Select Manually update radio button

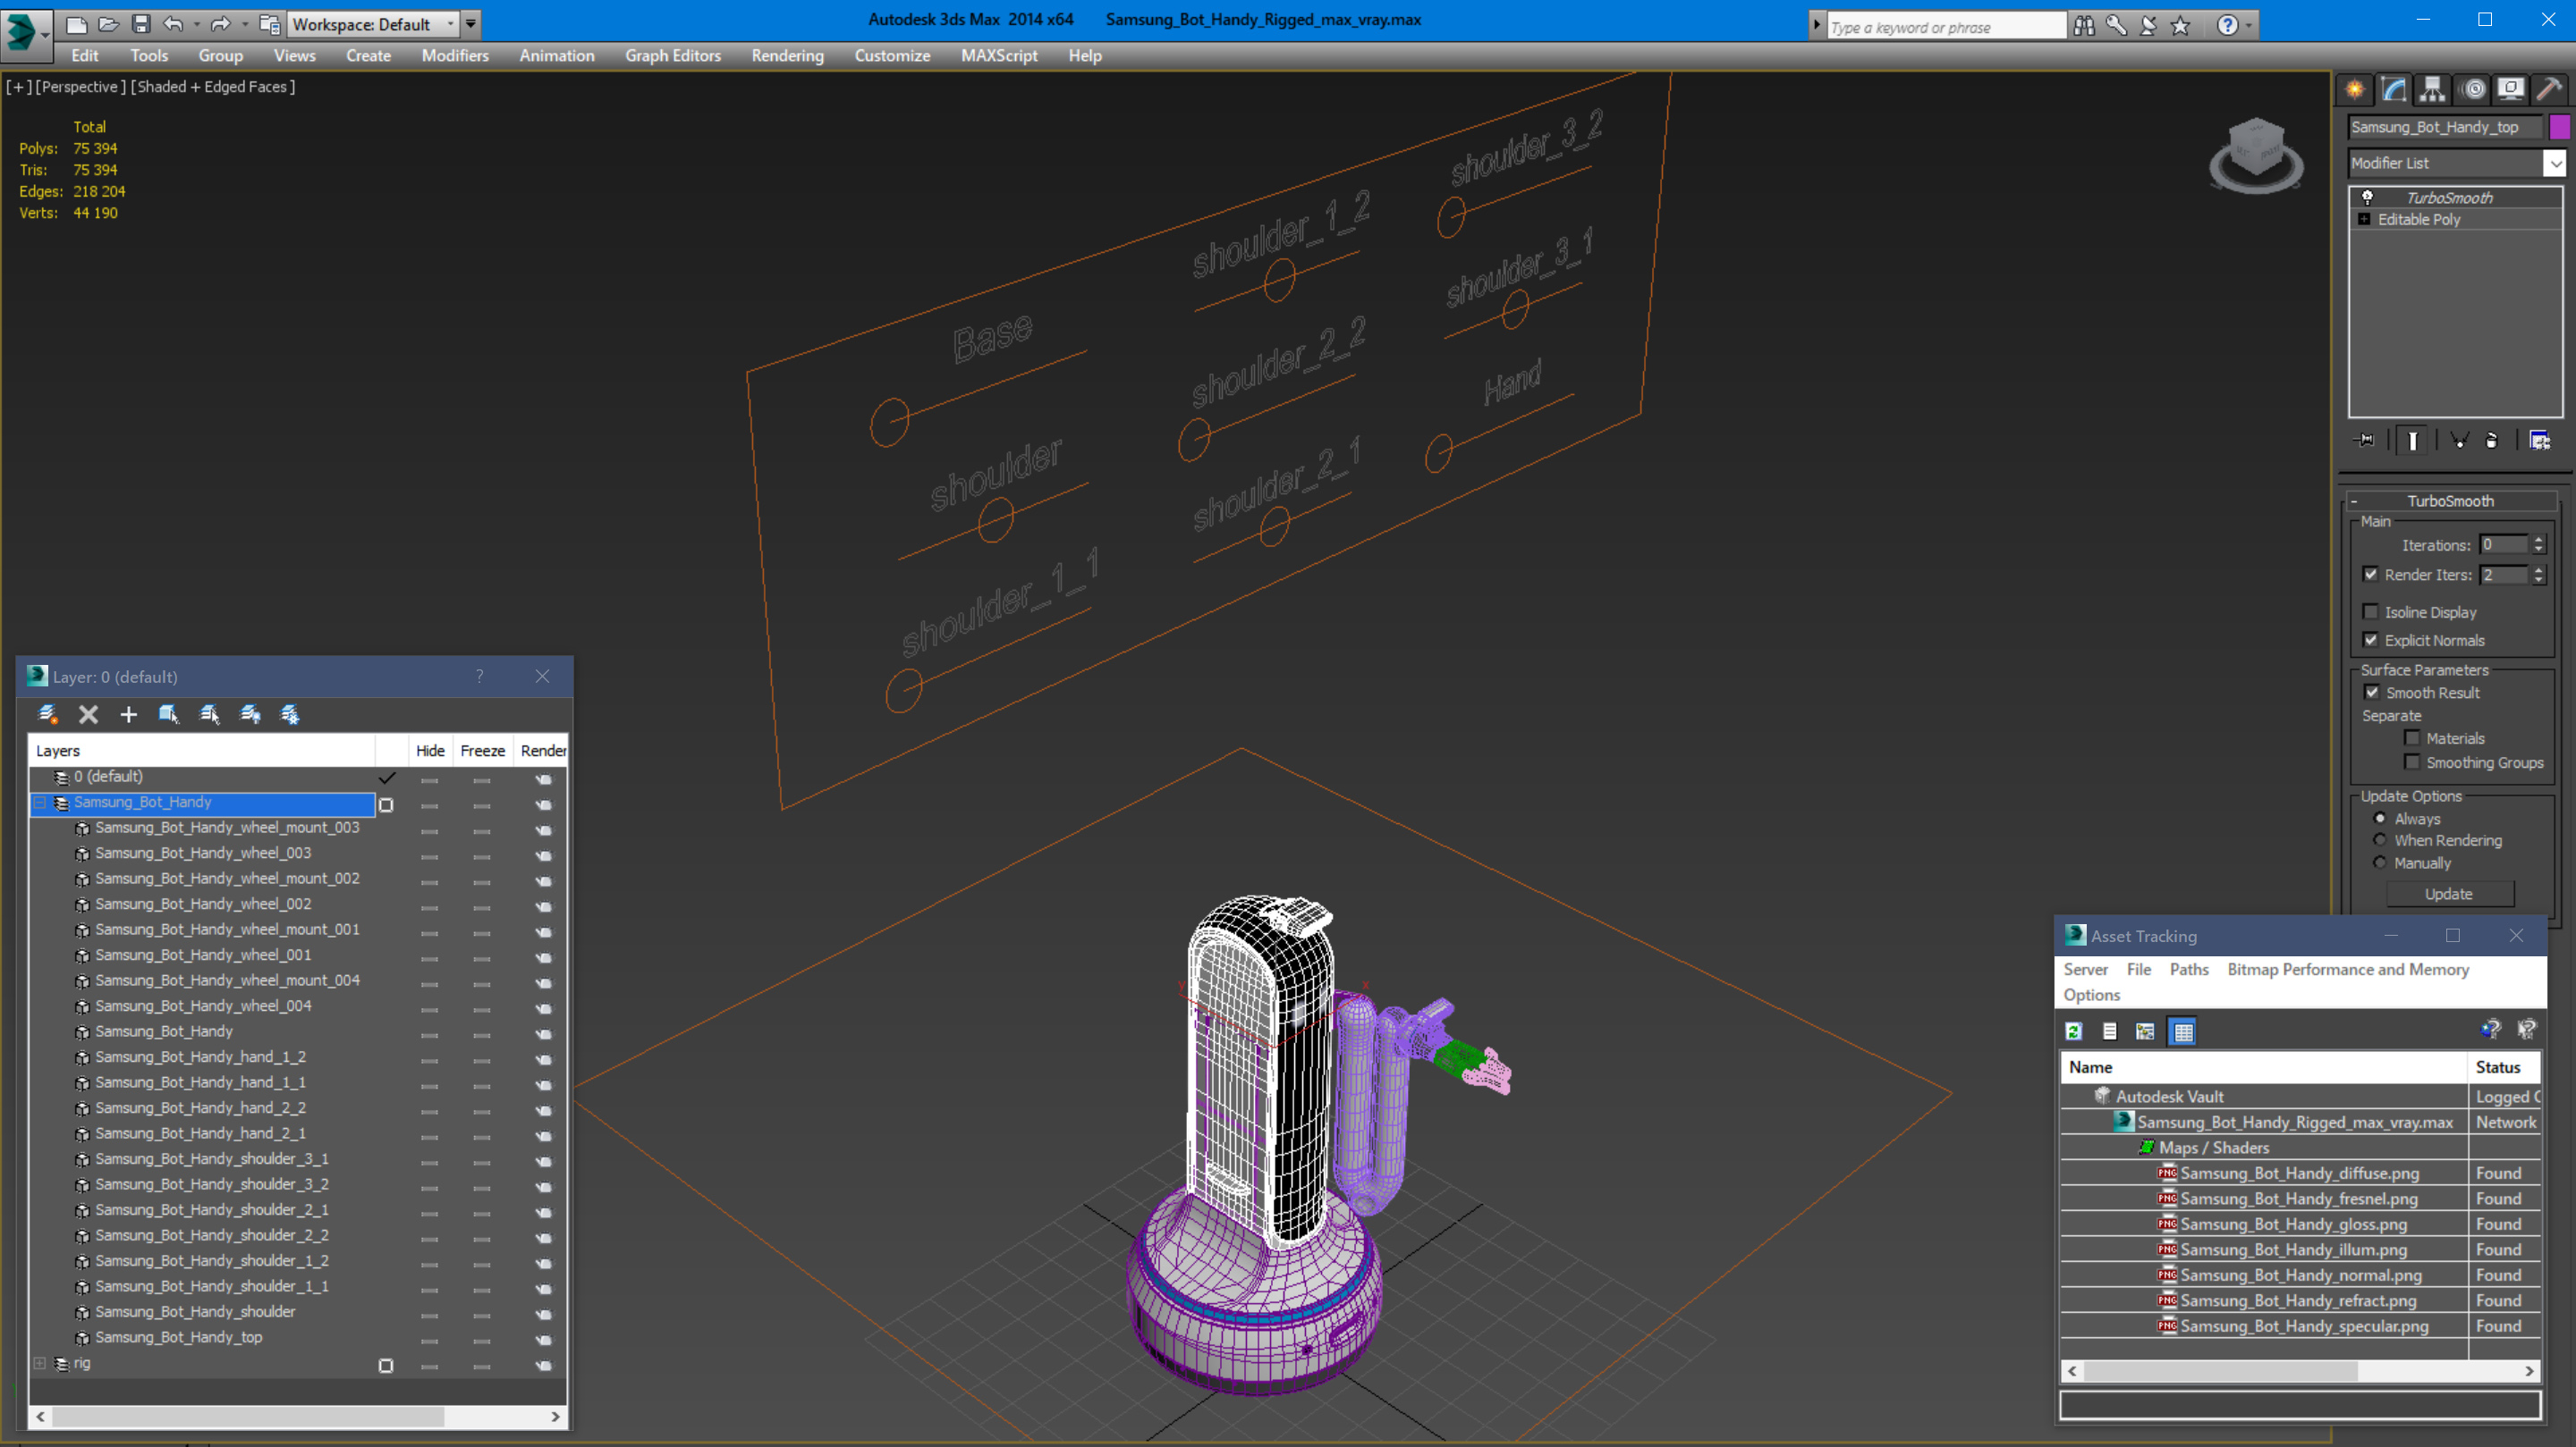pyautogui.click(x=2380, y=862)
